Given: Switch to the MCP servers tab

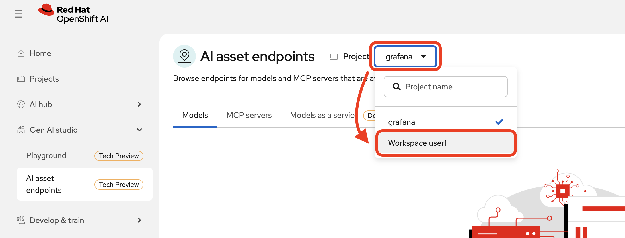Looking at the screenshot, I should (249, 115).
